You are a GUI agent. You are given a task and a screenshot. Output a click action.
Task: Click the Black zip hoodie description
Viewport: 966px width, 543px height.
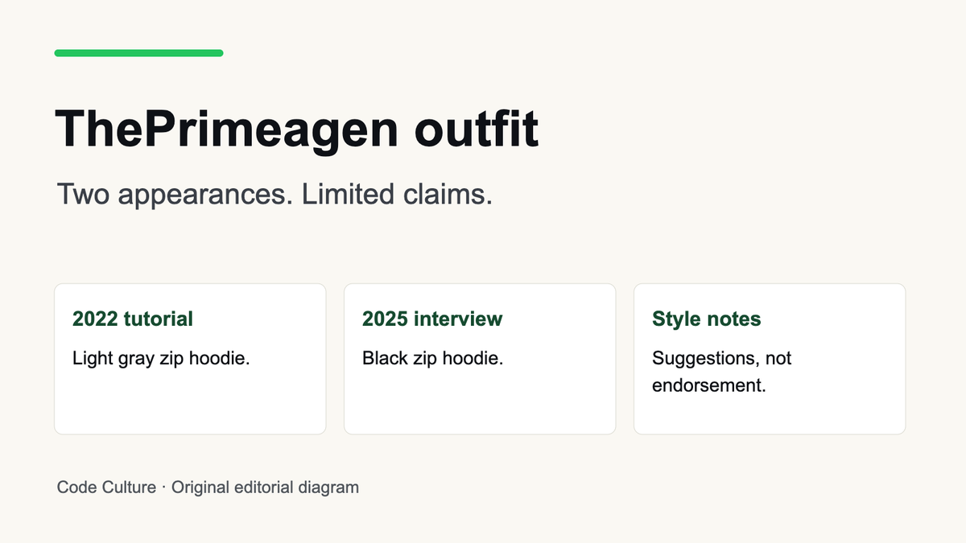tap(432, 358)
